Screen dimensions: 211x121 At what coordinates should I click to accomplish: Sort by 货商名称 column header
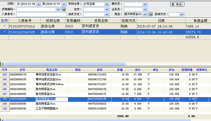[101, 20]
